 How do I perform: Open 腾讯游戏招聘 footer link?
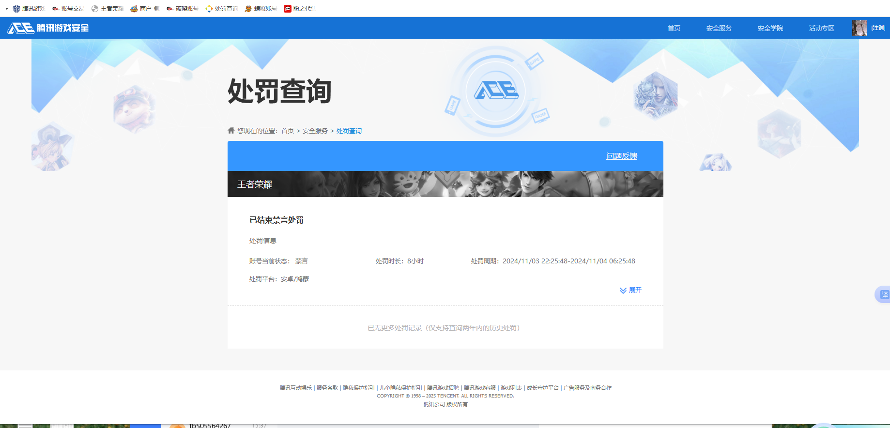tap(443, 388)
